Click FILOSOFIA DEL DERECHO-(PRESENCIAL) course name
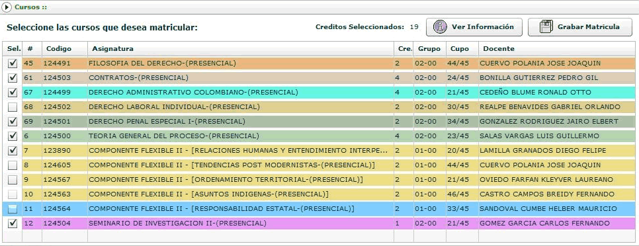Screen dimensions: 639x246 (x=162, y=63)
